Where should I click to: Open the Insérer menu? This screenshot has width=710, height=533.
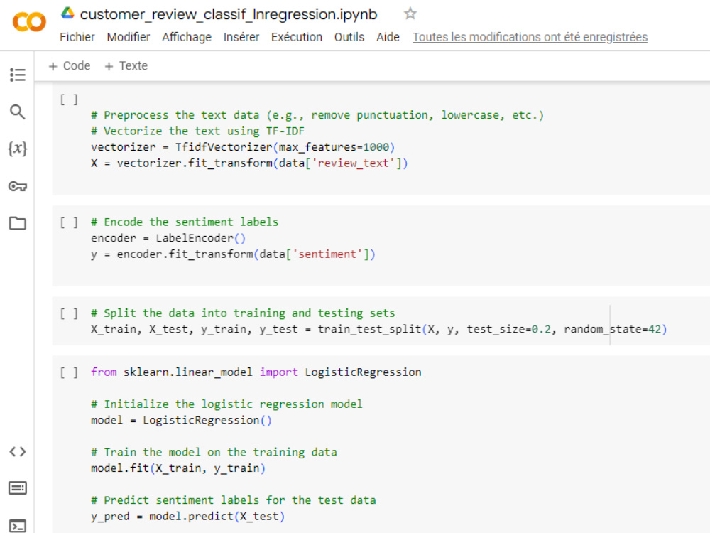241,37
